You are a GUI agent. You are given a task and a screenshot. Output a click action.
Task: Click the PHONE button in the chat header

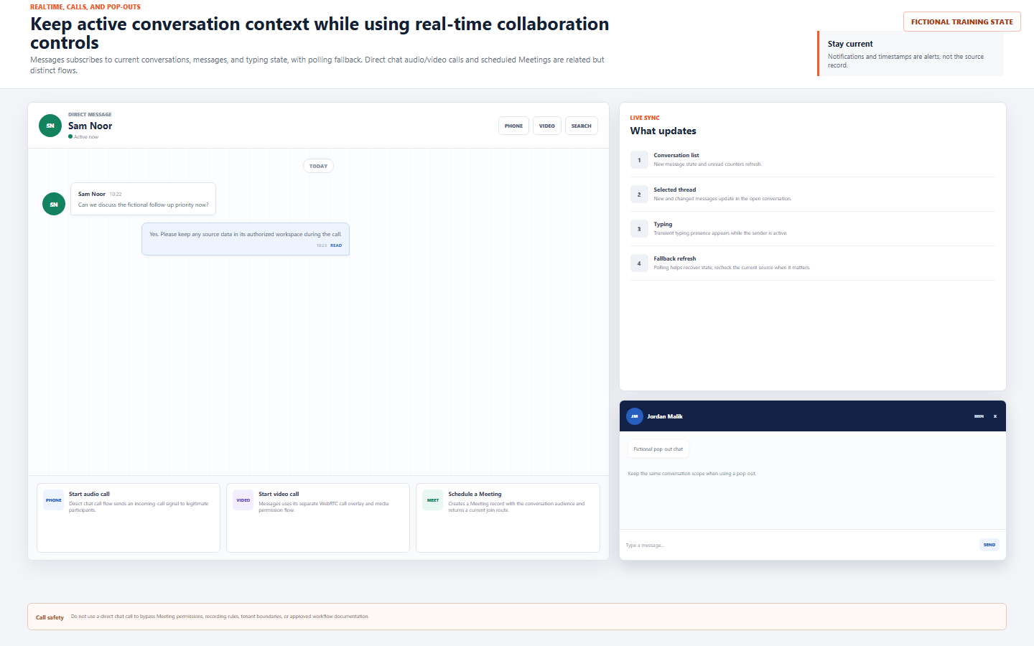513,126
